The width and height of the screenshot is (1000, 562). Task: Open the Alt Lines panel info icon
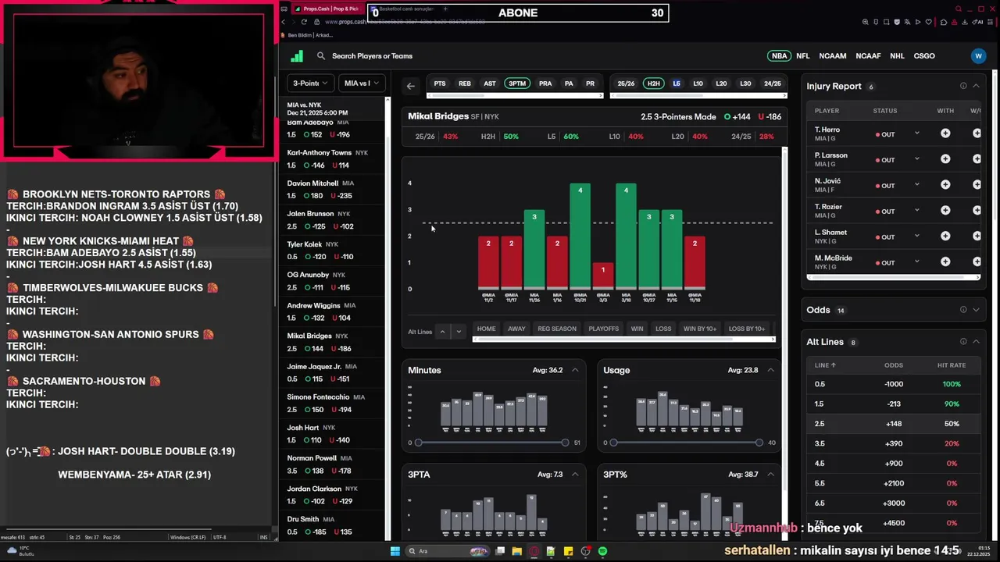(x=963, y=342)
